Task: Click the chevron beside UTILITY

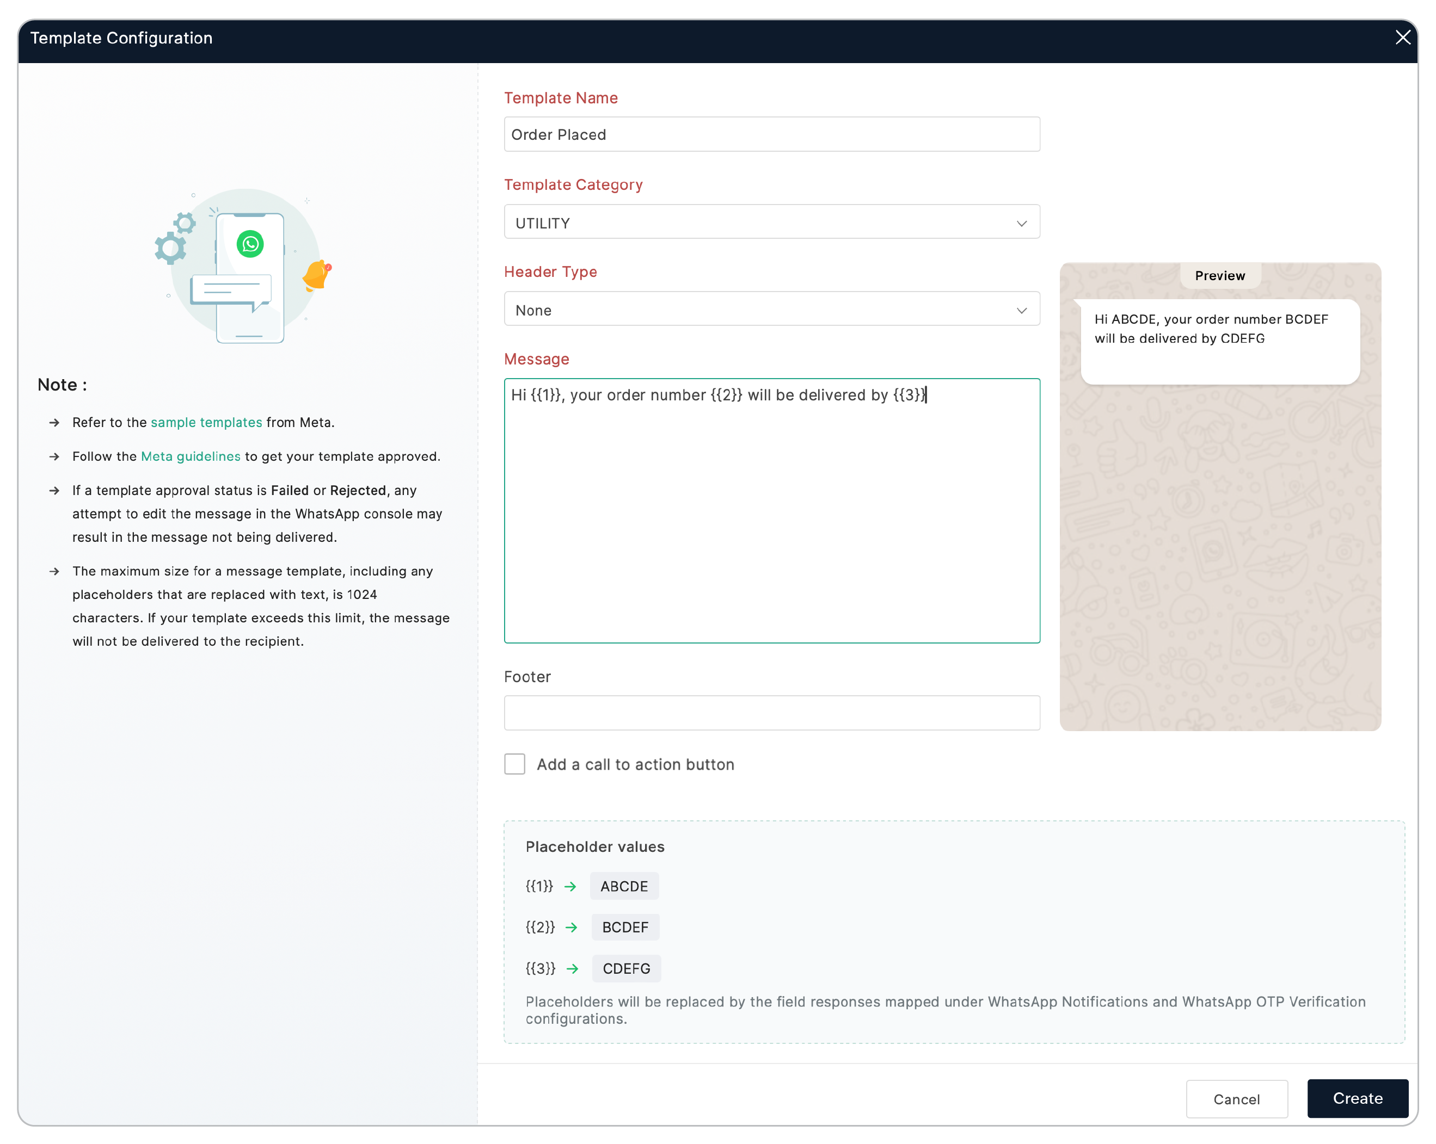Action: point(1021,224)
